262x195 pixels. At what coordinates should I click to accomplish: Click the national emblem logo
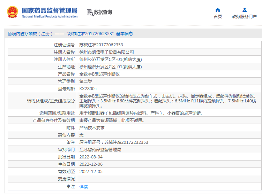pyautogui.click(x=12, y=12)
